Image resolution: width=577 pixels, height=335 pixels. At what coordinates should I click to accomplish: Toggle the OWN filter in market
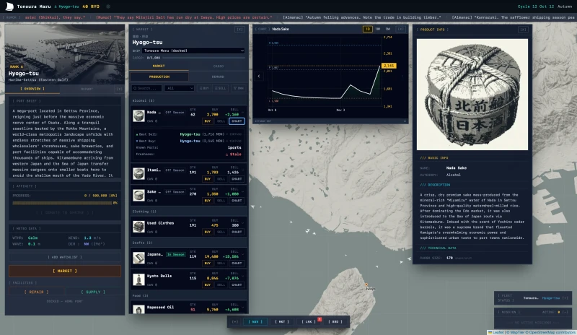point(239,88)
